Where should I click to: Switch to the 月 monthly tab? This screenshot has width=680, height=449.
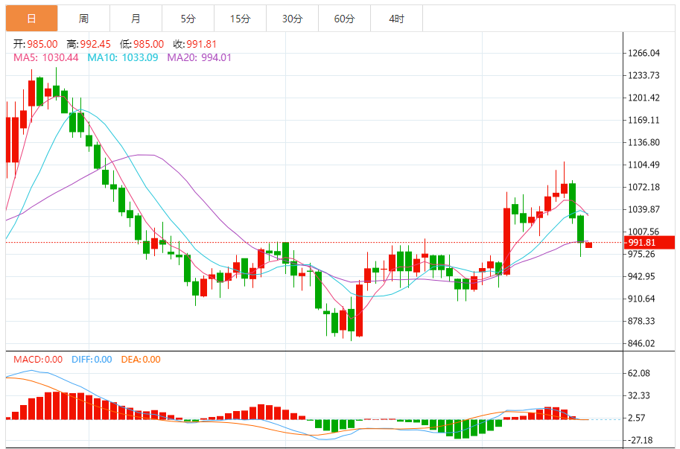[x=136, y=18]
